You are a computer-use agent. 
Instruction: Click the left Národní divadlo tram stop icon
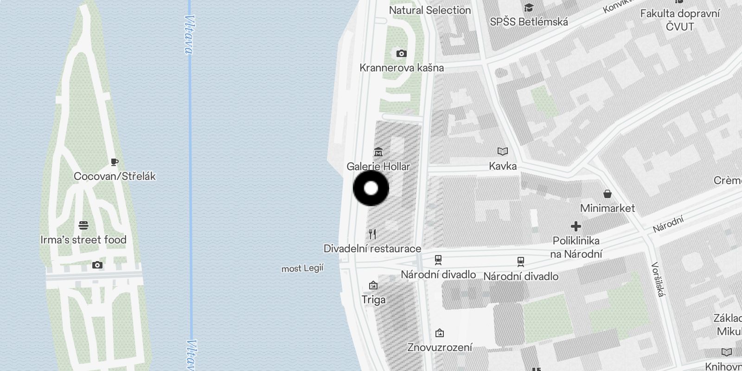tap(438, 260)
